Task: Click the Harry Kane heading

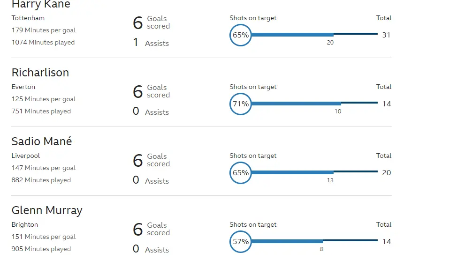Action: pos(41,5)
